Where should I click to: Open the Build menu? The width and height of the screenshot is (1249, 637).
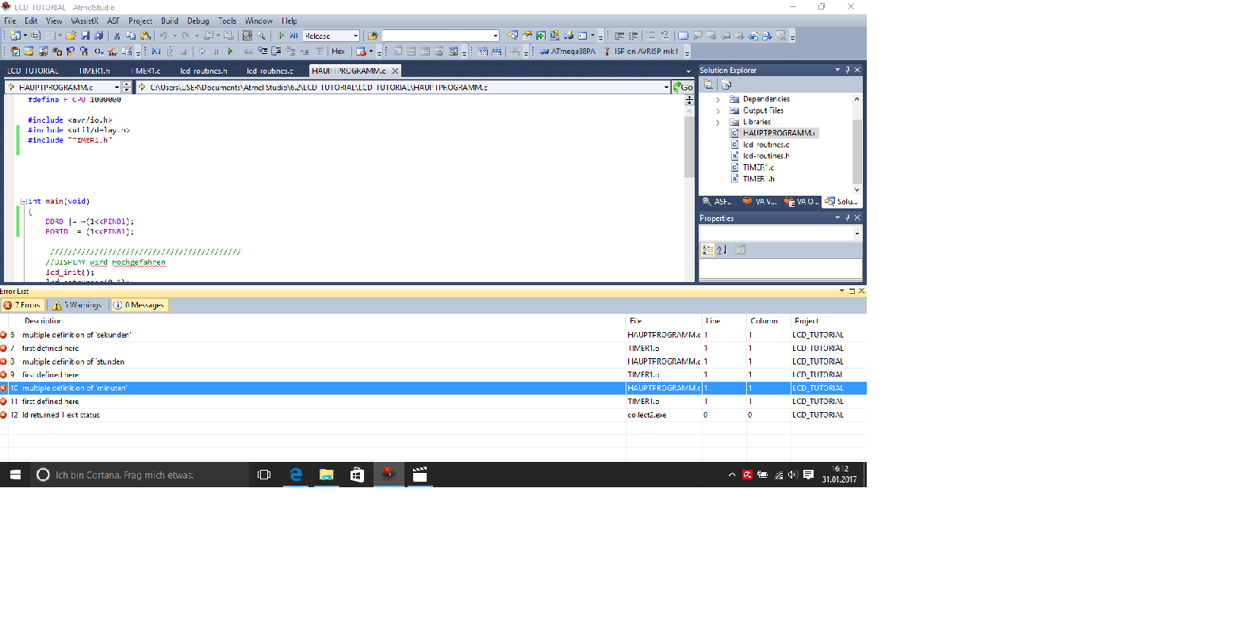(x=169, y=21)
